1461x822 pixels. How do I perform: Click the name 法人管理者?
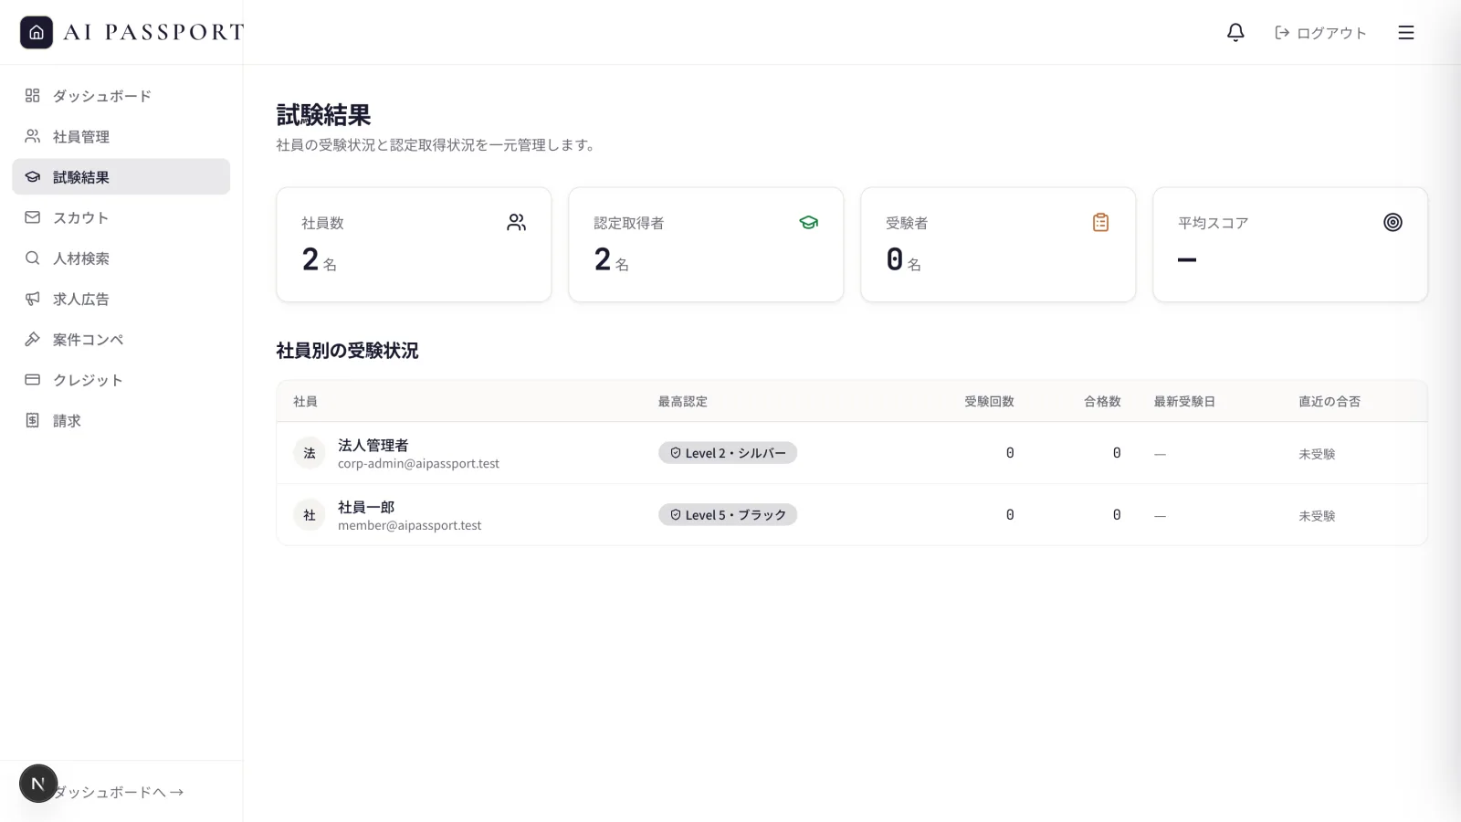pyautogui.click(x=373, y=445)
